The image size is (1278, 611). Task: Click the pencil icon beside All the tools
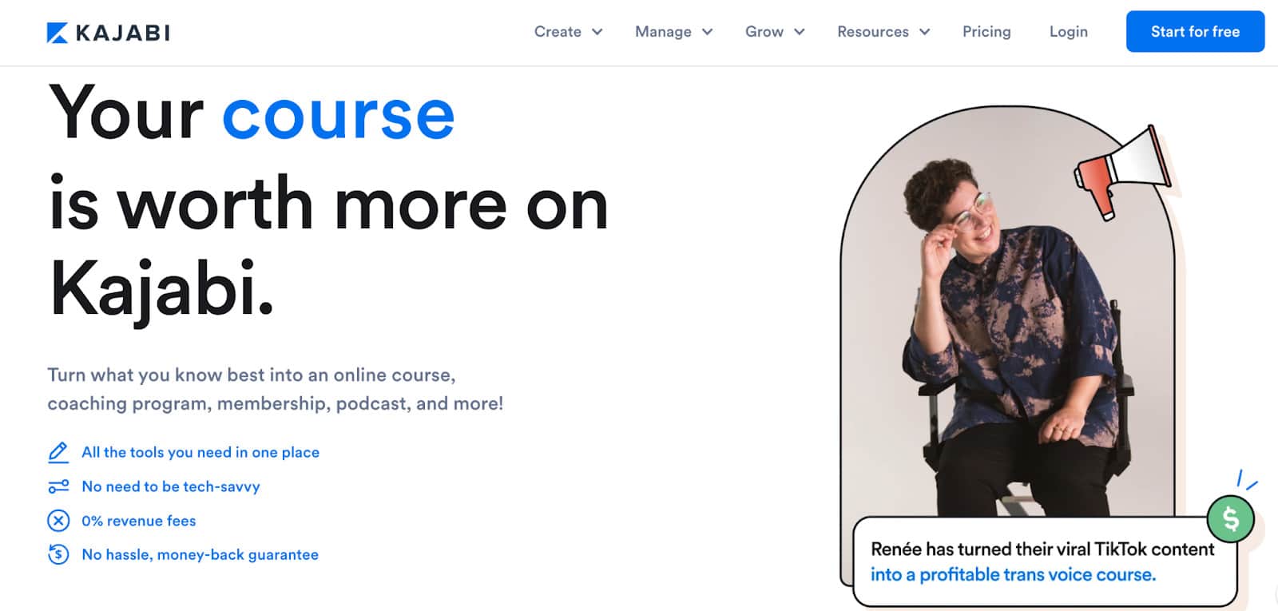point(58,452)
